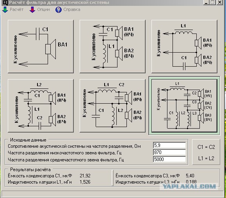Select the L1 C2 C1 L2 two-way schematic
The width and height of the screenshot is (226, 198).
click(x=112, y=106)
